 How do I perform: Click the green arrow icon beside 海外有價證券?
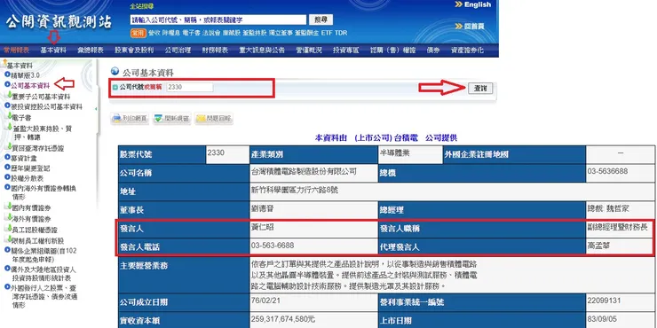click(x=9, y=217)
